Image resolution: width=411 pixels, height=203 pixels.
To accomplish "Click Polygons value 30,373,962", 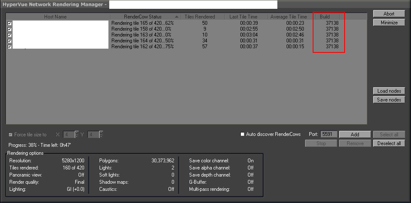I will point(163,161).
